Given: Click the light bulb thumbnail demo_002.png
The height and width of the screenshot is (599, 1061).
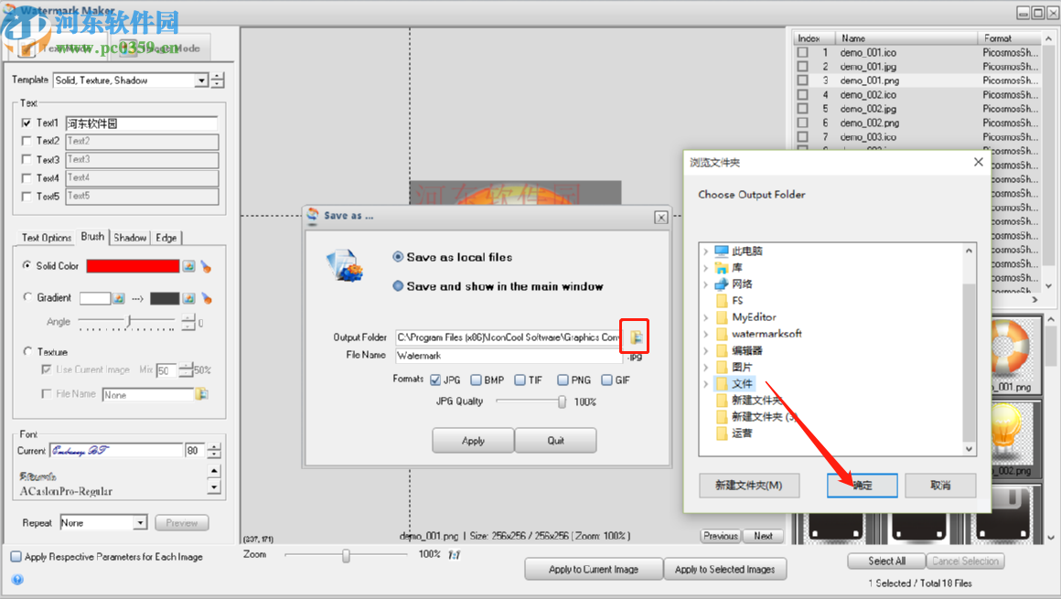Looking at the screenshot, I should coord(1011,439).
